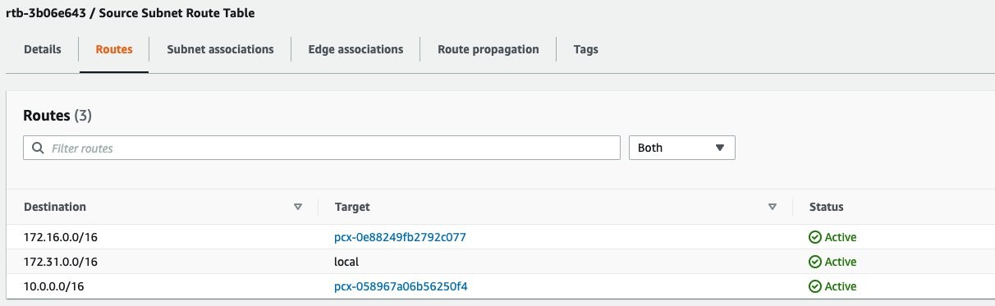Sort by Target column arrow

772,208
